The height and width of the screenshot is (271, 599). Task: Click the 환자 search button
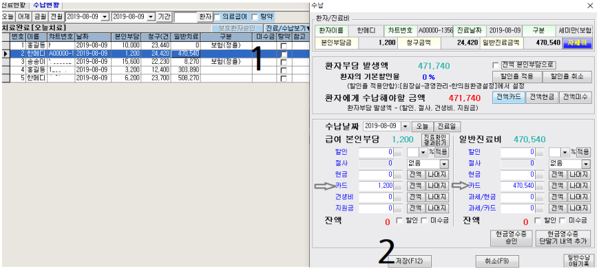(x=204, y=17)
